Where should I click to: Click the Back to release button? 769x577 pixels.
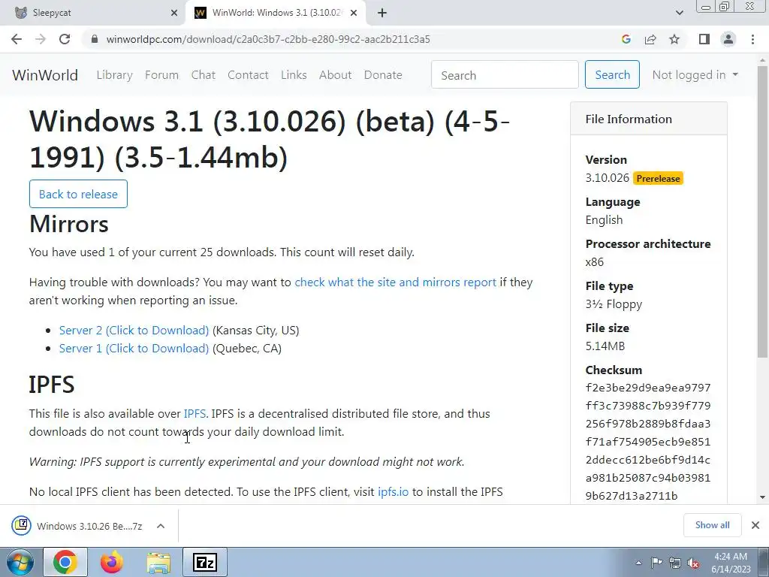point(78,194)
